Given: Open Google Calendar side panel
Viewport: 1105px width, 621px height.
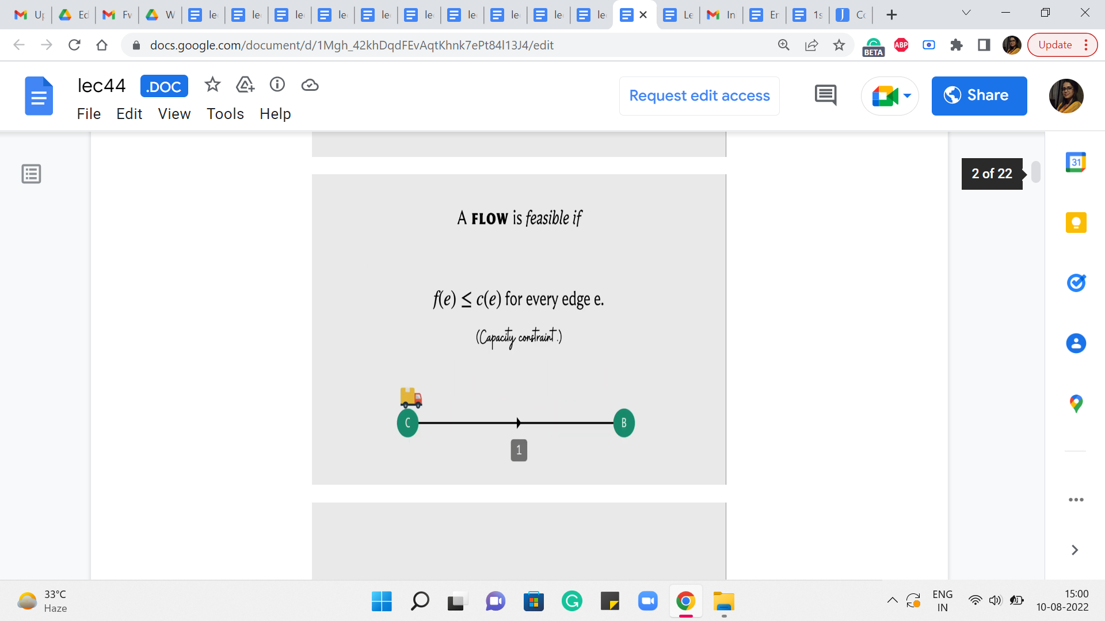Looking at the screenshot, I should pos(1076,162).
